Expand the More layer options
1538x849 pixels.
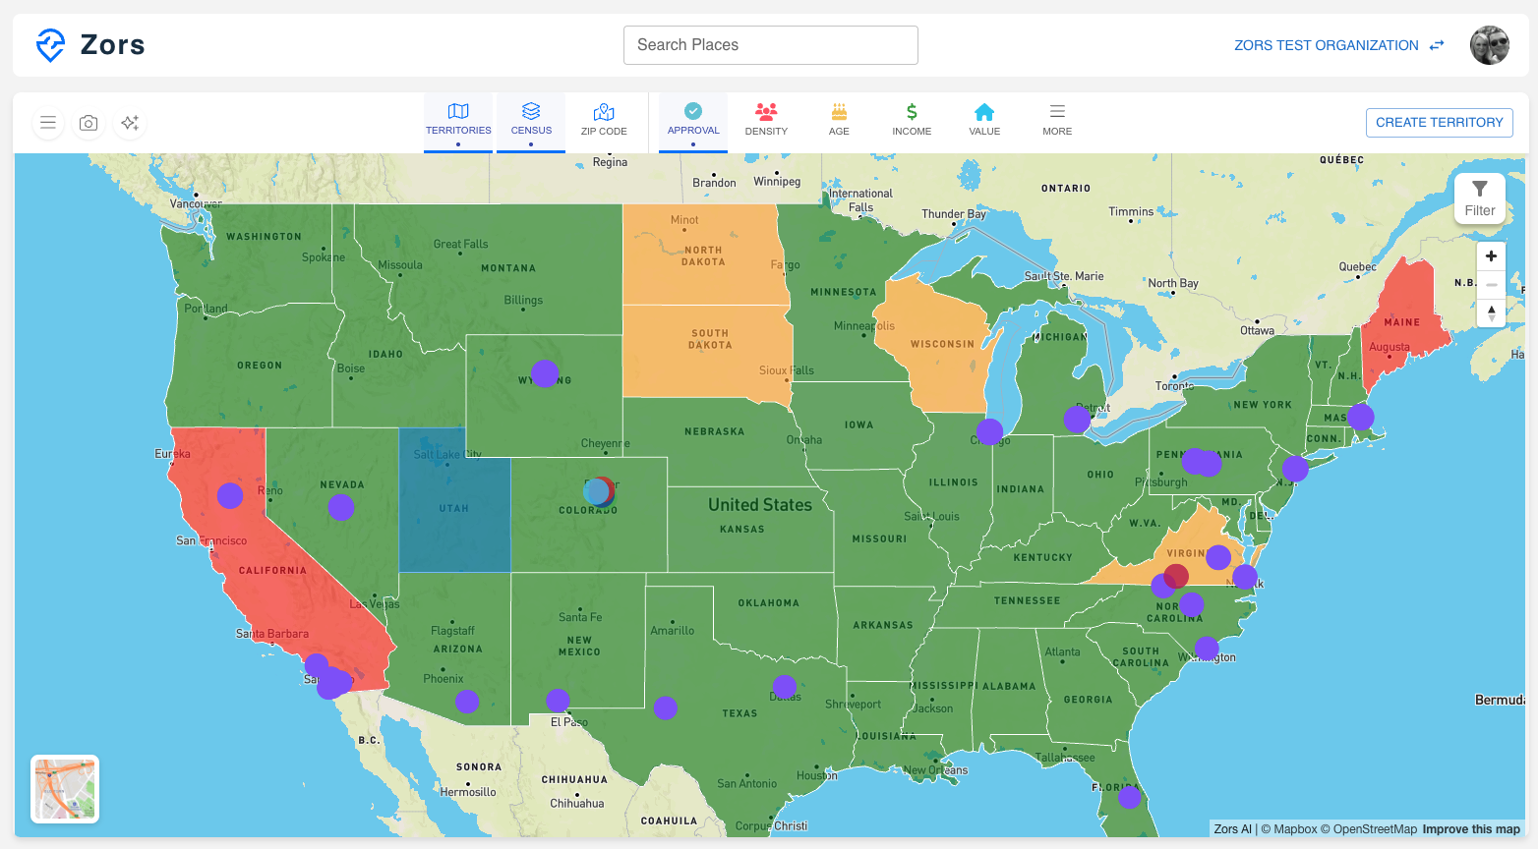click(1057, 120)
